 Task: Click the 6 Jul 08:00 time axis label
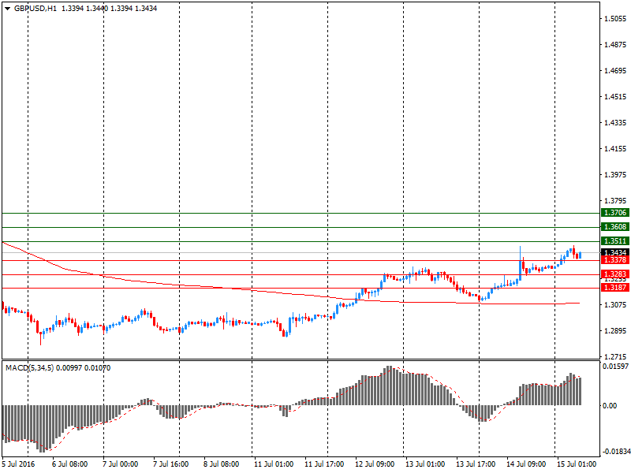pyautogui.click(x=69, y=464)
